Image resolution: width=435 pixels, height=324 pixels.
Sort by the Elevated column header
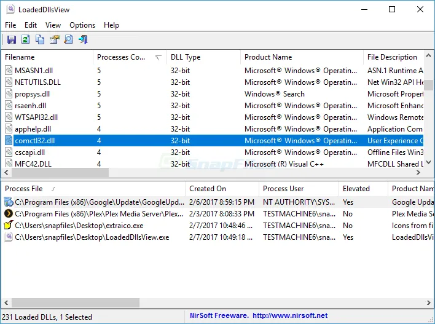[x=363, y=189]
